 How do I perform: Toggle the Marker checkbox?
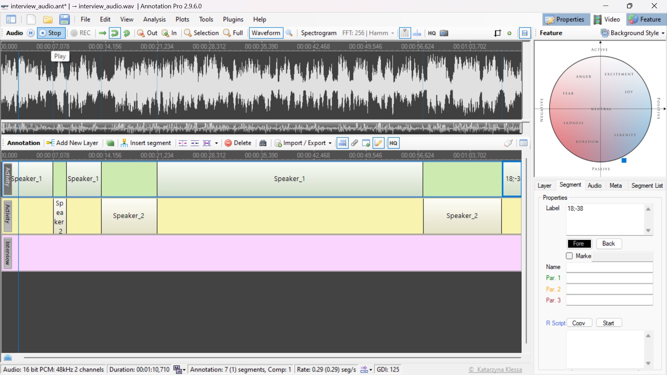[x=569, y=256]
